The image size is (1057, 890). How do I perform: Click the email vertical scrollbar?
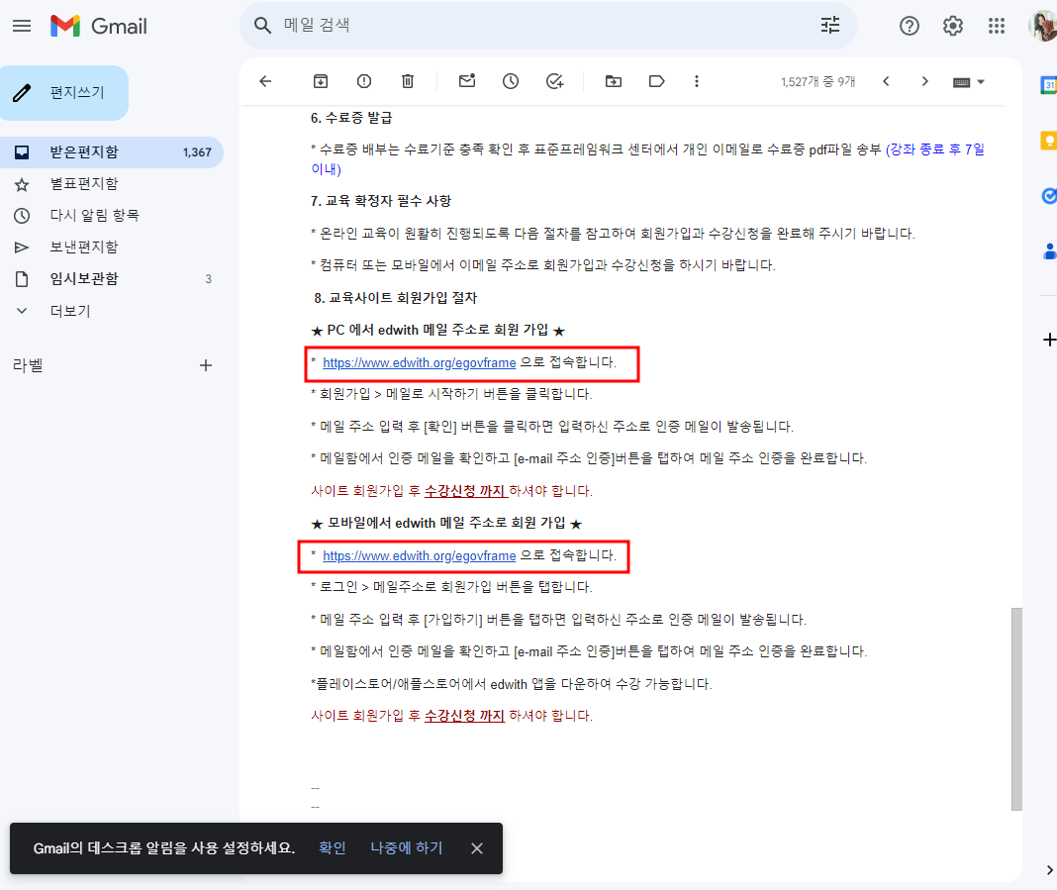(x=1016, y=709)
